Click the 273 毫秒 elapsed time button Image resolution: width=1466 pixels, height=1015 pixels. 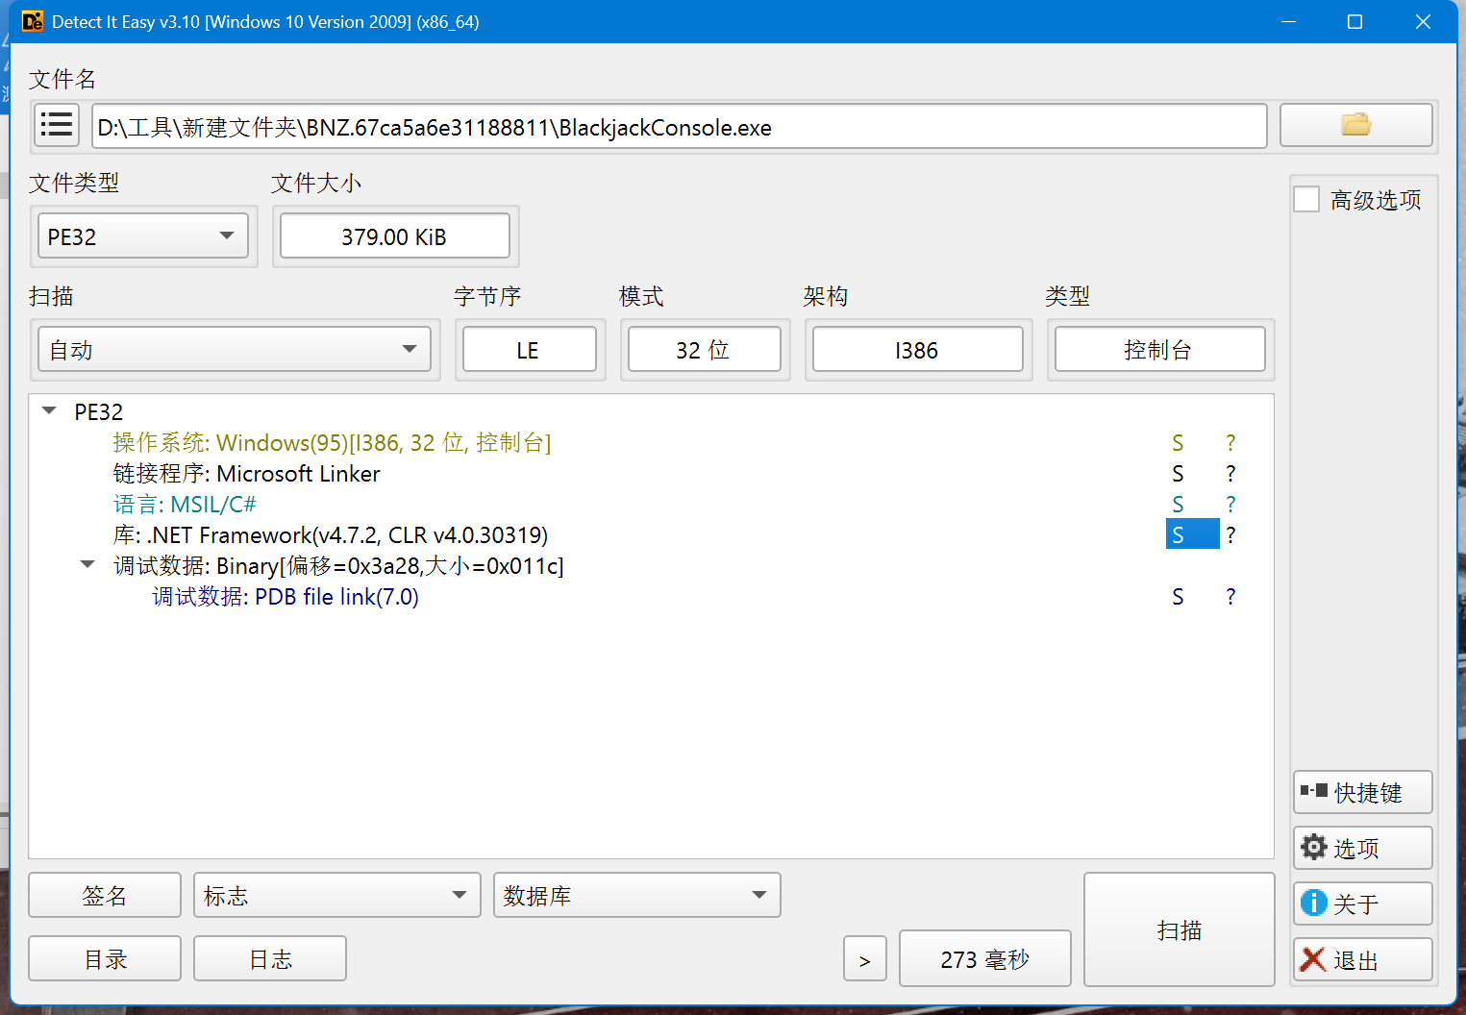coord(984,958)
